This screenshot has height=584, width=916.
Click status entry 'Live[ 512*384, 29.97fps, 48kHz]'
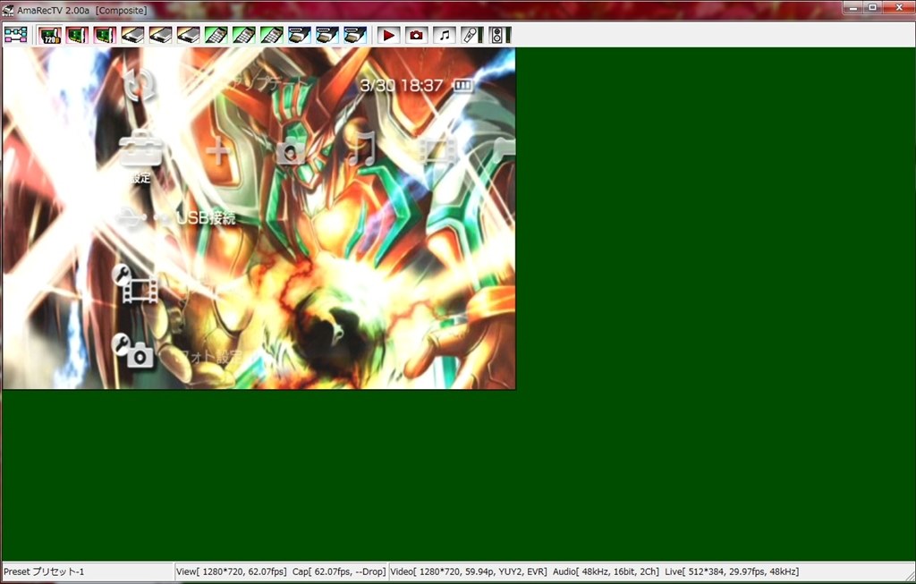click(x=732, y=571)
